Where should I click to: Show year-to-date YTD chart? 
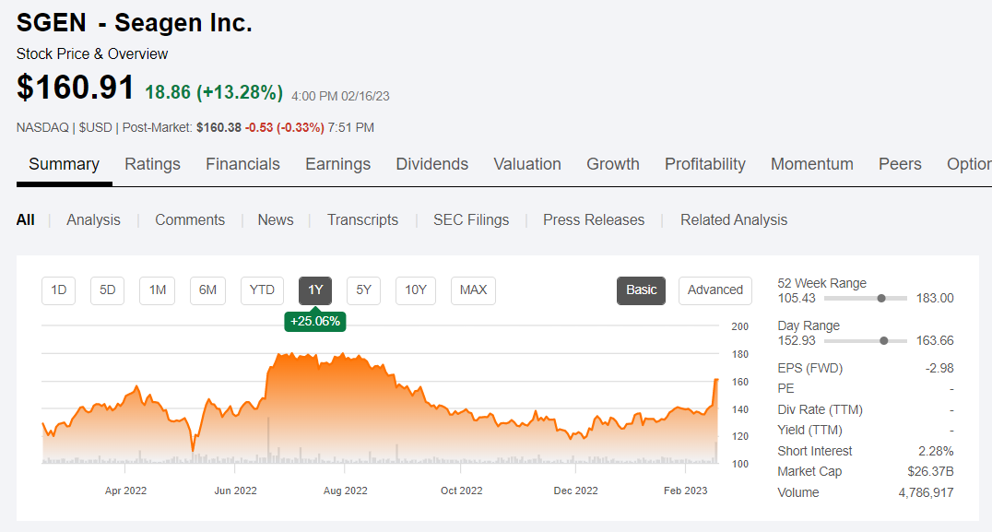click(x=262, y=290)
